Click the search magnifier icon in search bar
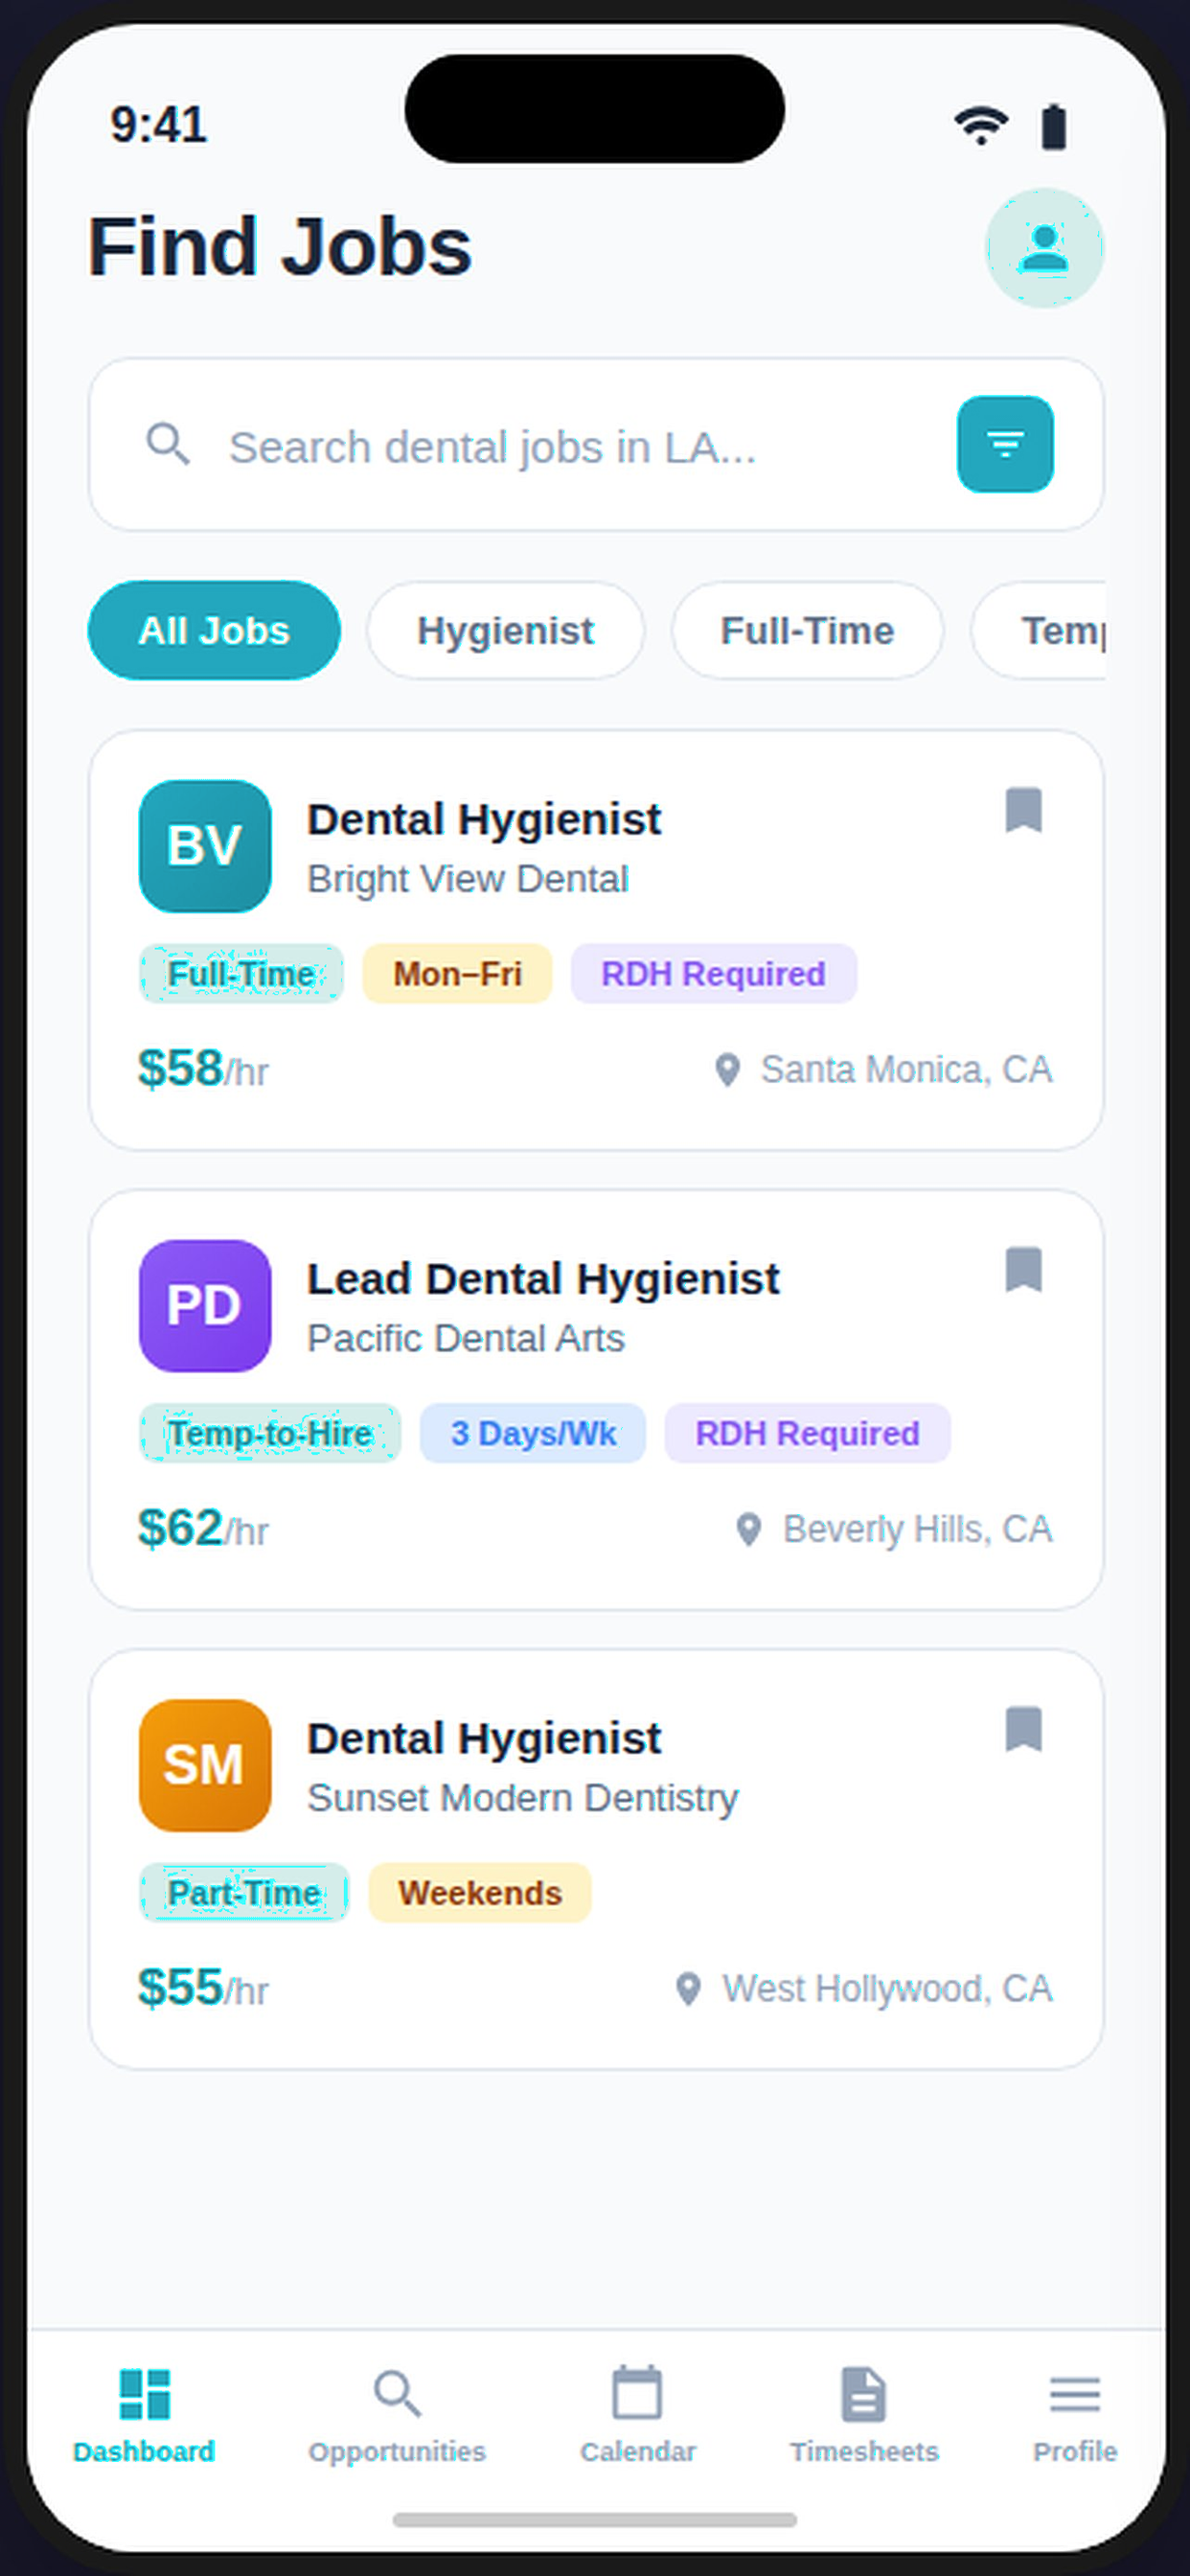The image size is (1190, 2576). [x=168, y=444]
